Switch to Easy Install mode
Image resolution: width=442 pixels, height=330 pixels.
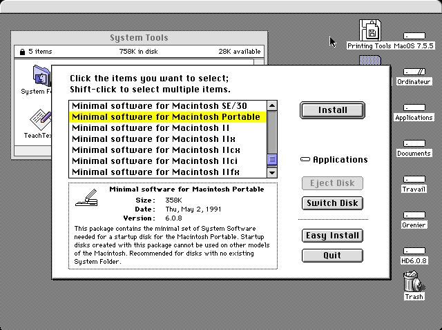[332, 236]
